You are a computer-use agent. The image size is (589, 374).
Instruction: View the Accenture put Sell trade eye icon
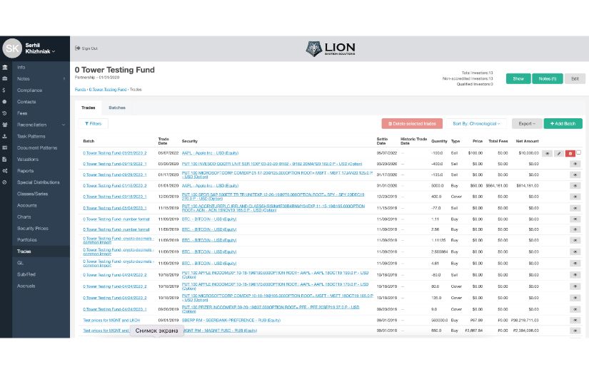click(575, 207)
